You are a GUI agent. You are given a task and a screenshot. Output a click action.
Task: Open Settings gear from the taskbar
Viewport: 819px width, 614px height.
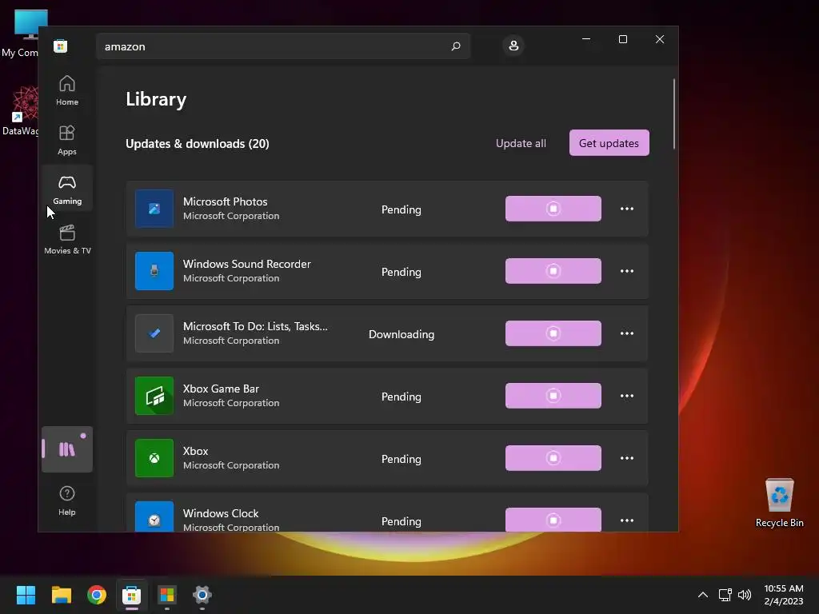click(x=202, y=595)
